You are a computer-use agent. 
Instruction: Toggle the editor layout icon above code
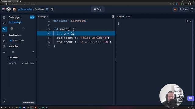click(113, 17)
